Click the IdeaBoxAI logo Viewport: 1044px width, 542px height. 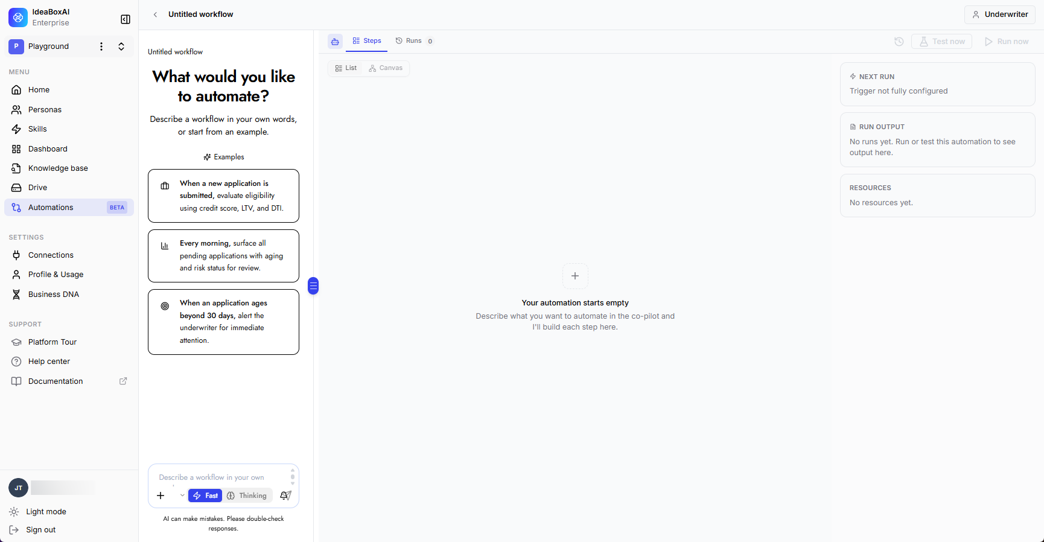click(x=18, y=18)
